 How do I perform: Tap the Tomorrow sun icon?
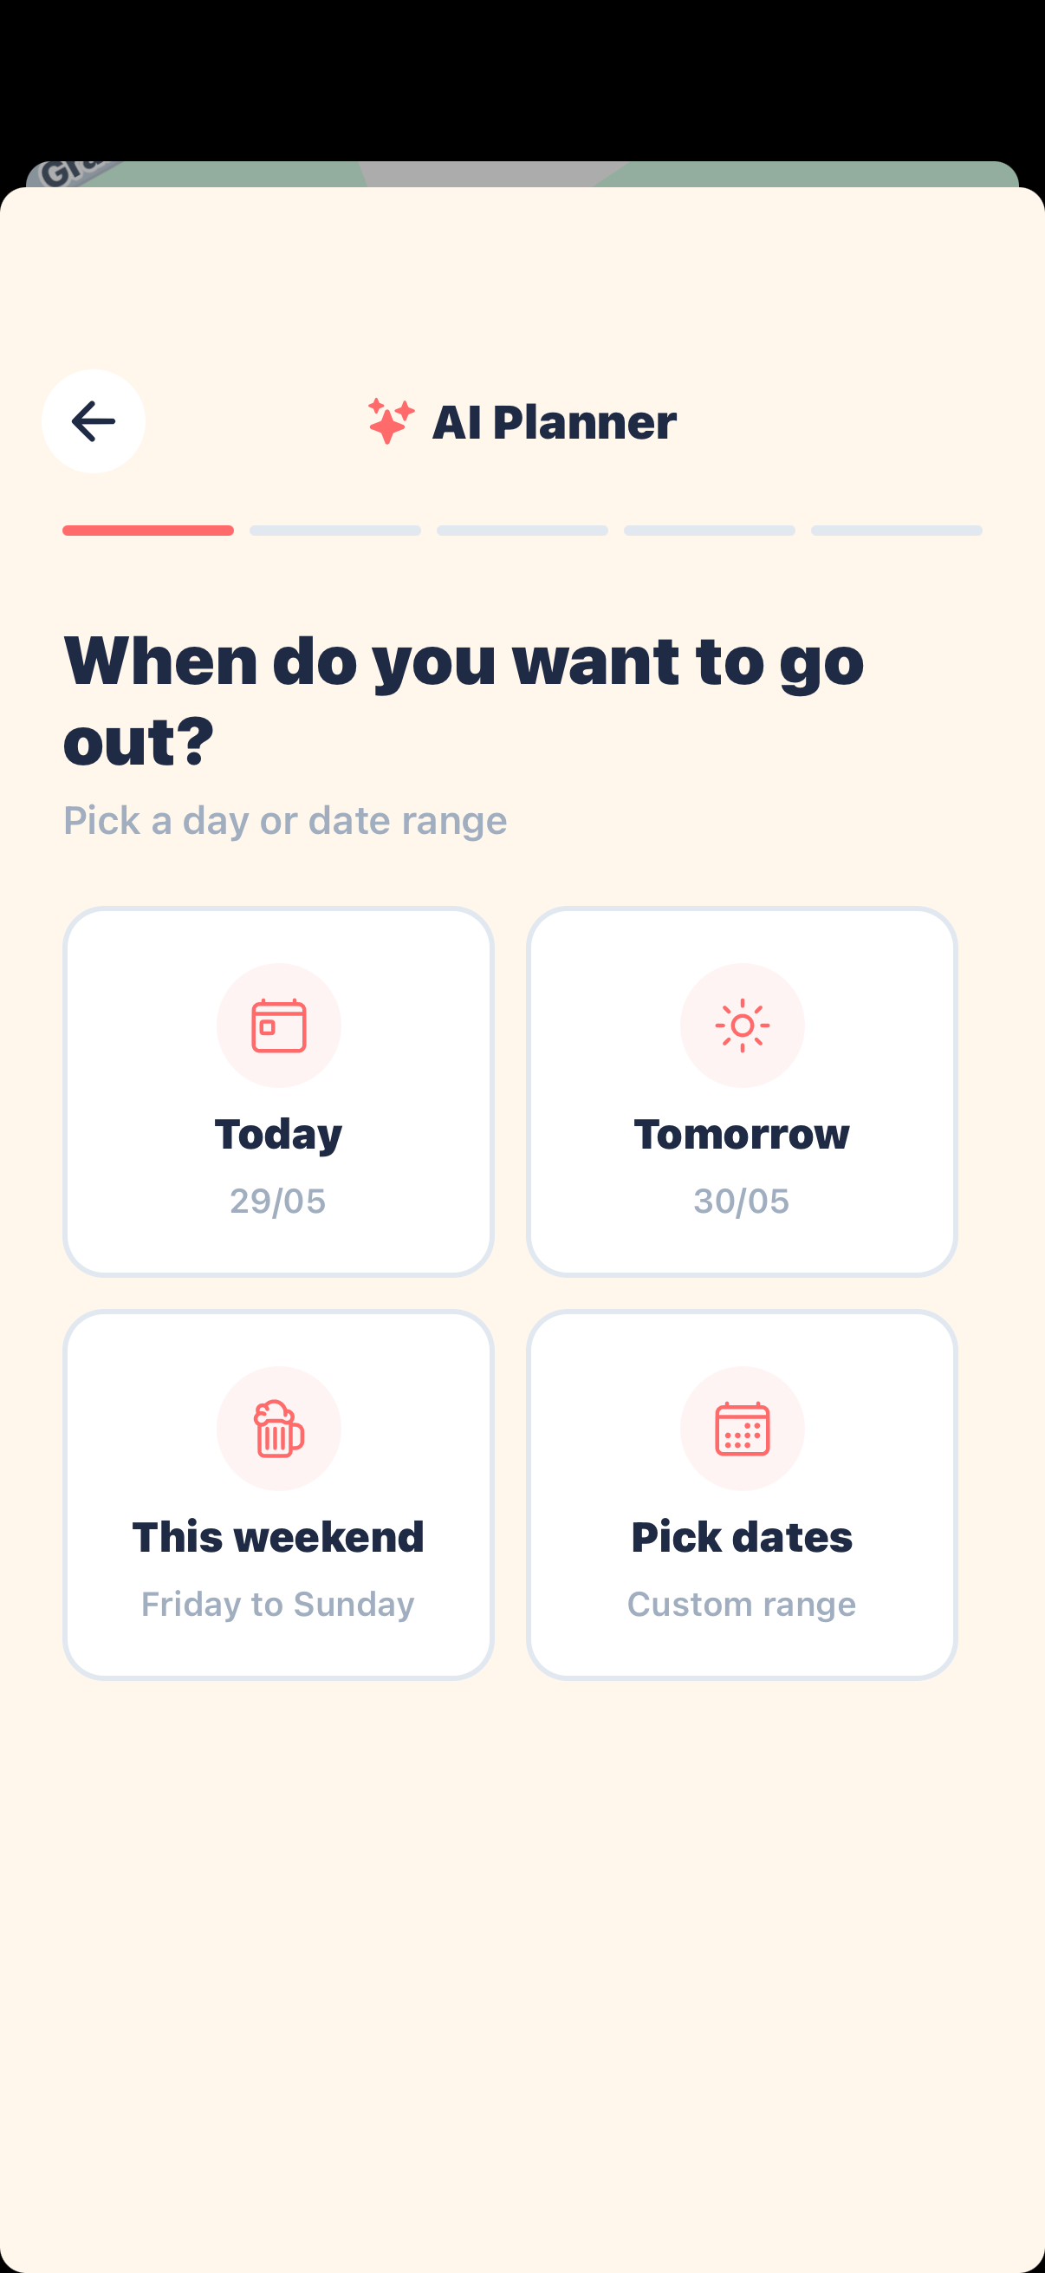pos(743,1026)
